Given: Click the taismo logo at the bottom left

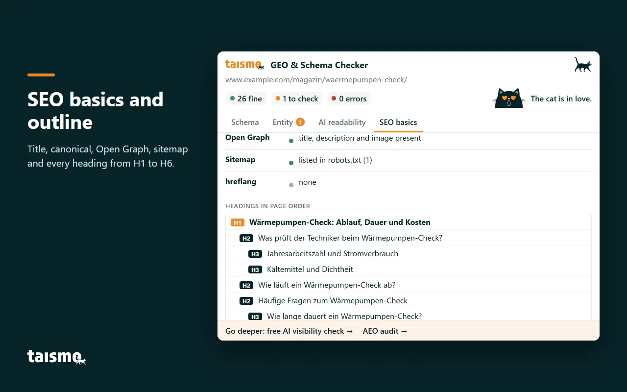Looking at the screenshot, I should (x=57, y=356).
